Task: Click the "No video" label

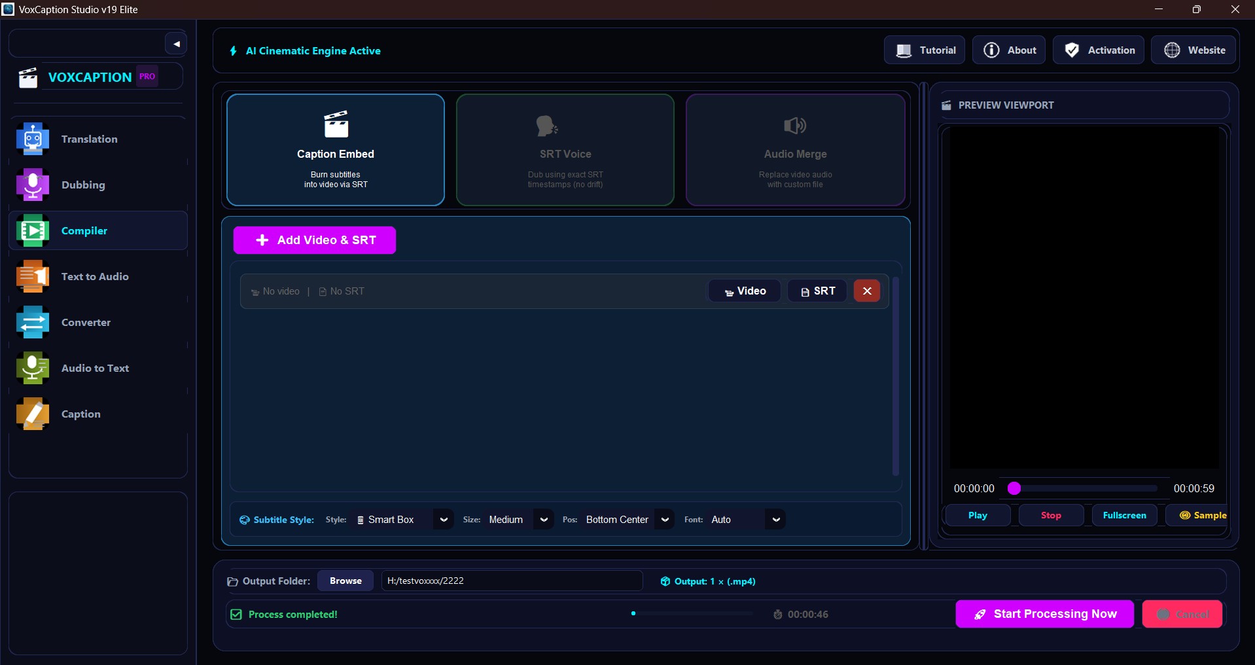Action: click(x=281, y=291)
